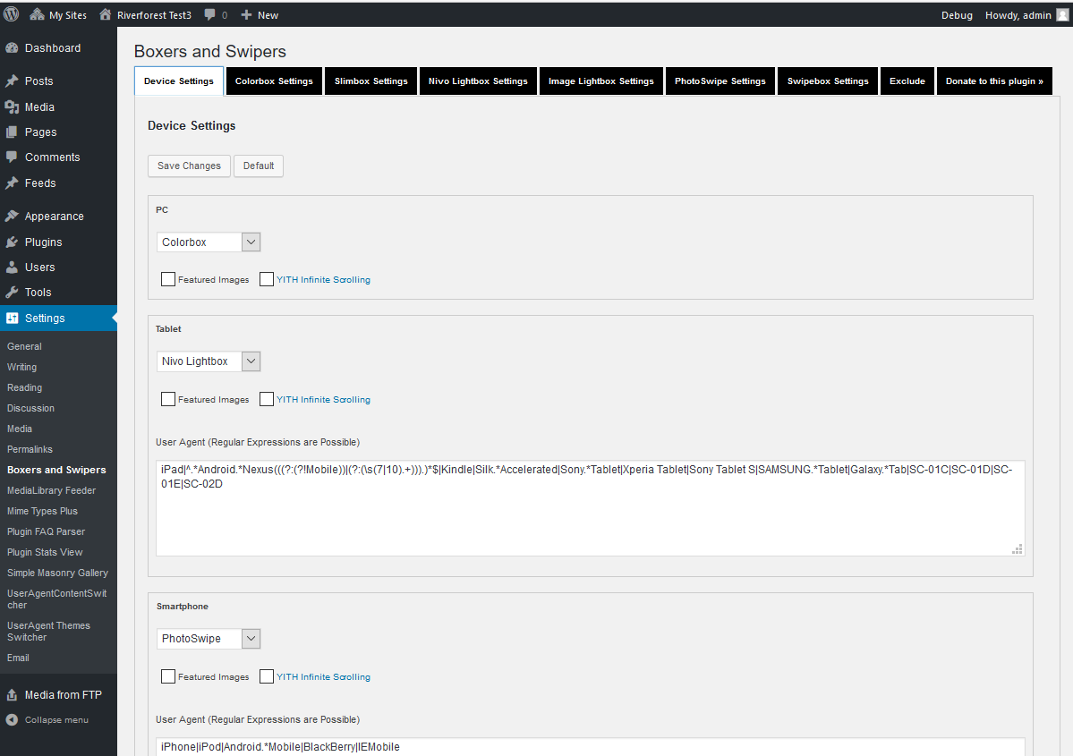This screenshot has height=756, width=1073.
Task: Click the Dashboard gauge icon
Action: (12, 48)
